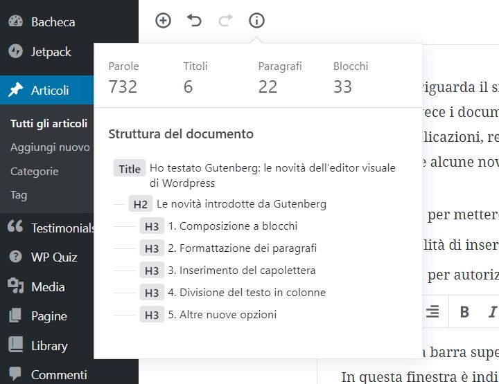Screen dimensions: 499x384
Task: Click the Add block plus icon
Action: (x=163, y=21)
